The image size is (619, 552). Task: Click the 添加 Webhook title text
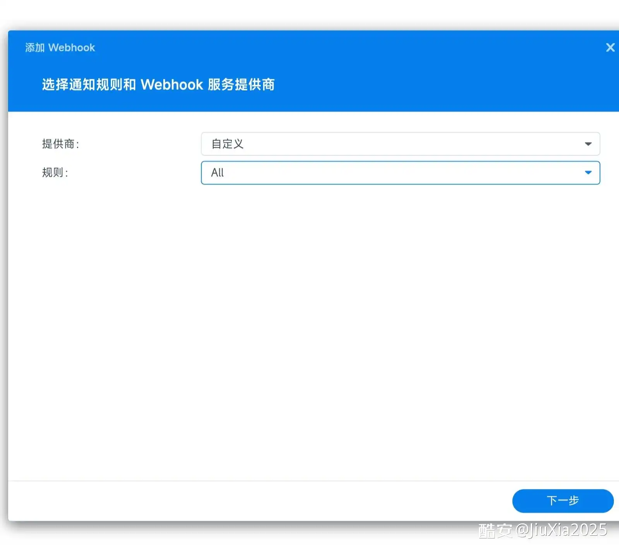click(60, 48)
